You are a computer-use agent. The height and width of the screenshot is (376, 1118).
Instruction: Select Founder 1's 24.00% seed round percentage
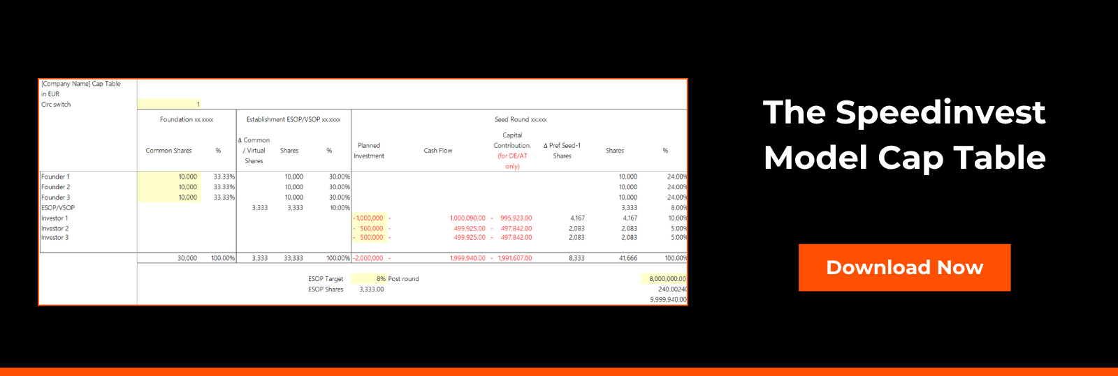pos(676,176)
